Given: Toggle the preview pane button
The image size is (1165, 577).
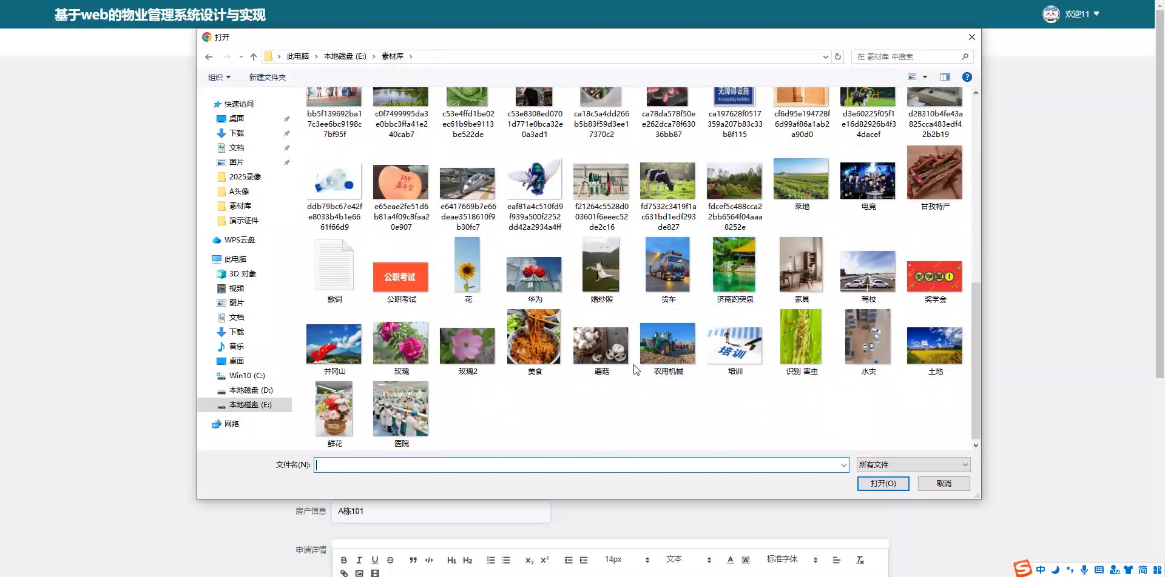Looking at the screenshot, I should tap(945, 77).
